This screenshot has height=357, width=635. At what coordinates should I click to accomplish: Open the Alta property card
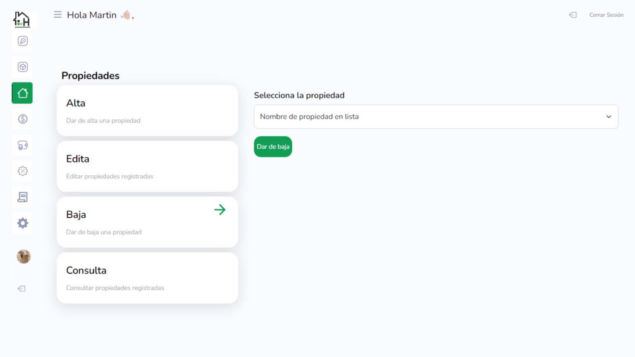pyautogui.click(x=147, y=111)
